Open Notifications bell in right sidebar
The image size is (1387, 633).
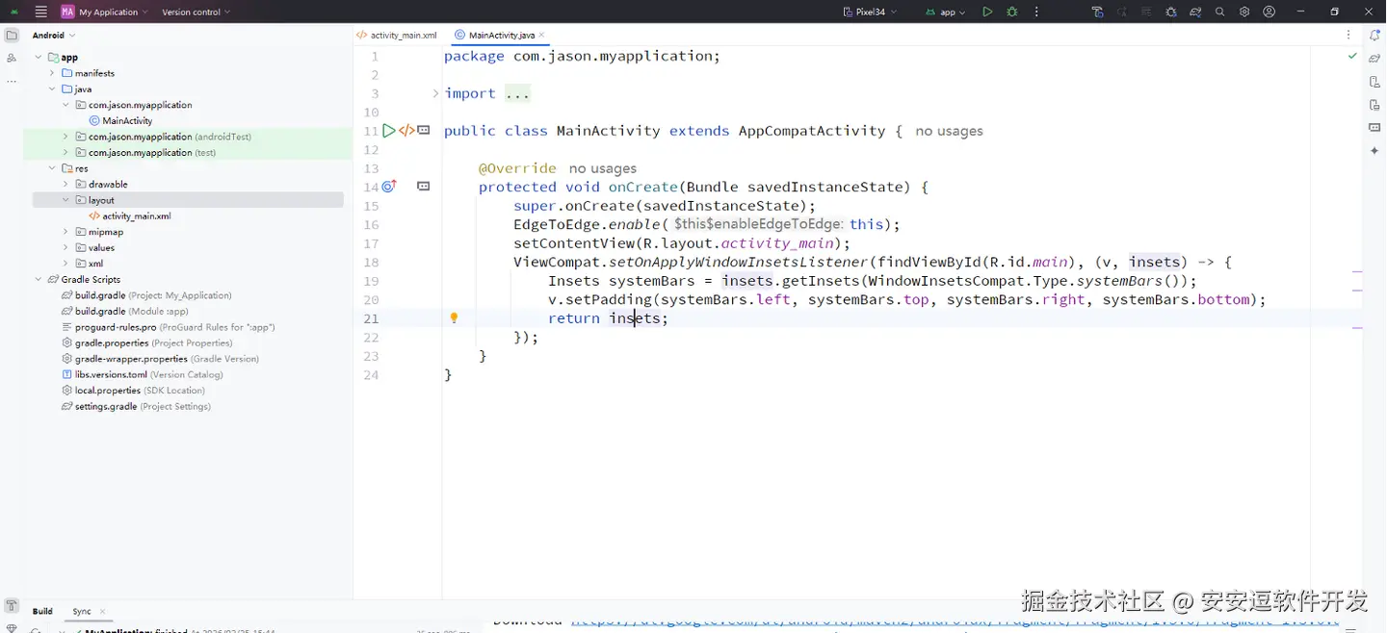1374,35
